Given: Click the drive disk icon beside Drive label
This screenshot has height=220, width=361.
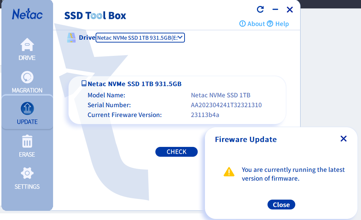Looking at the screenshot, I should (71, 38).
